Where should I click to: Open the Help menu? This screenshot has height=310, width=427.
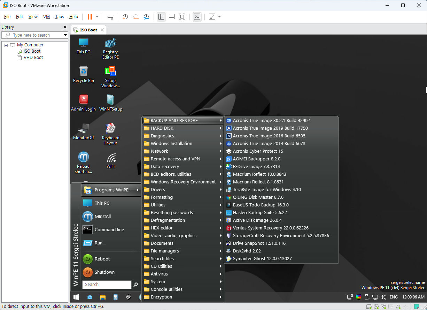[73, 17]
